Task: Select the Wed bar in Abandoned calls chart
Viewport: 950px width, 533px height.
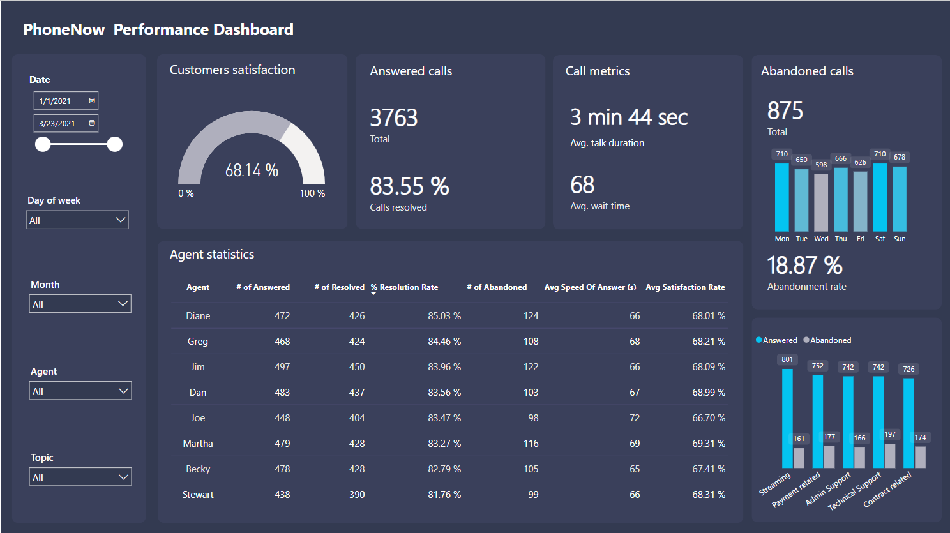Action: [x=821, y=202]
